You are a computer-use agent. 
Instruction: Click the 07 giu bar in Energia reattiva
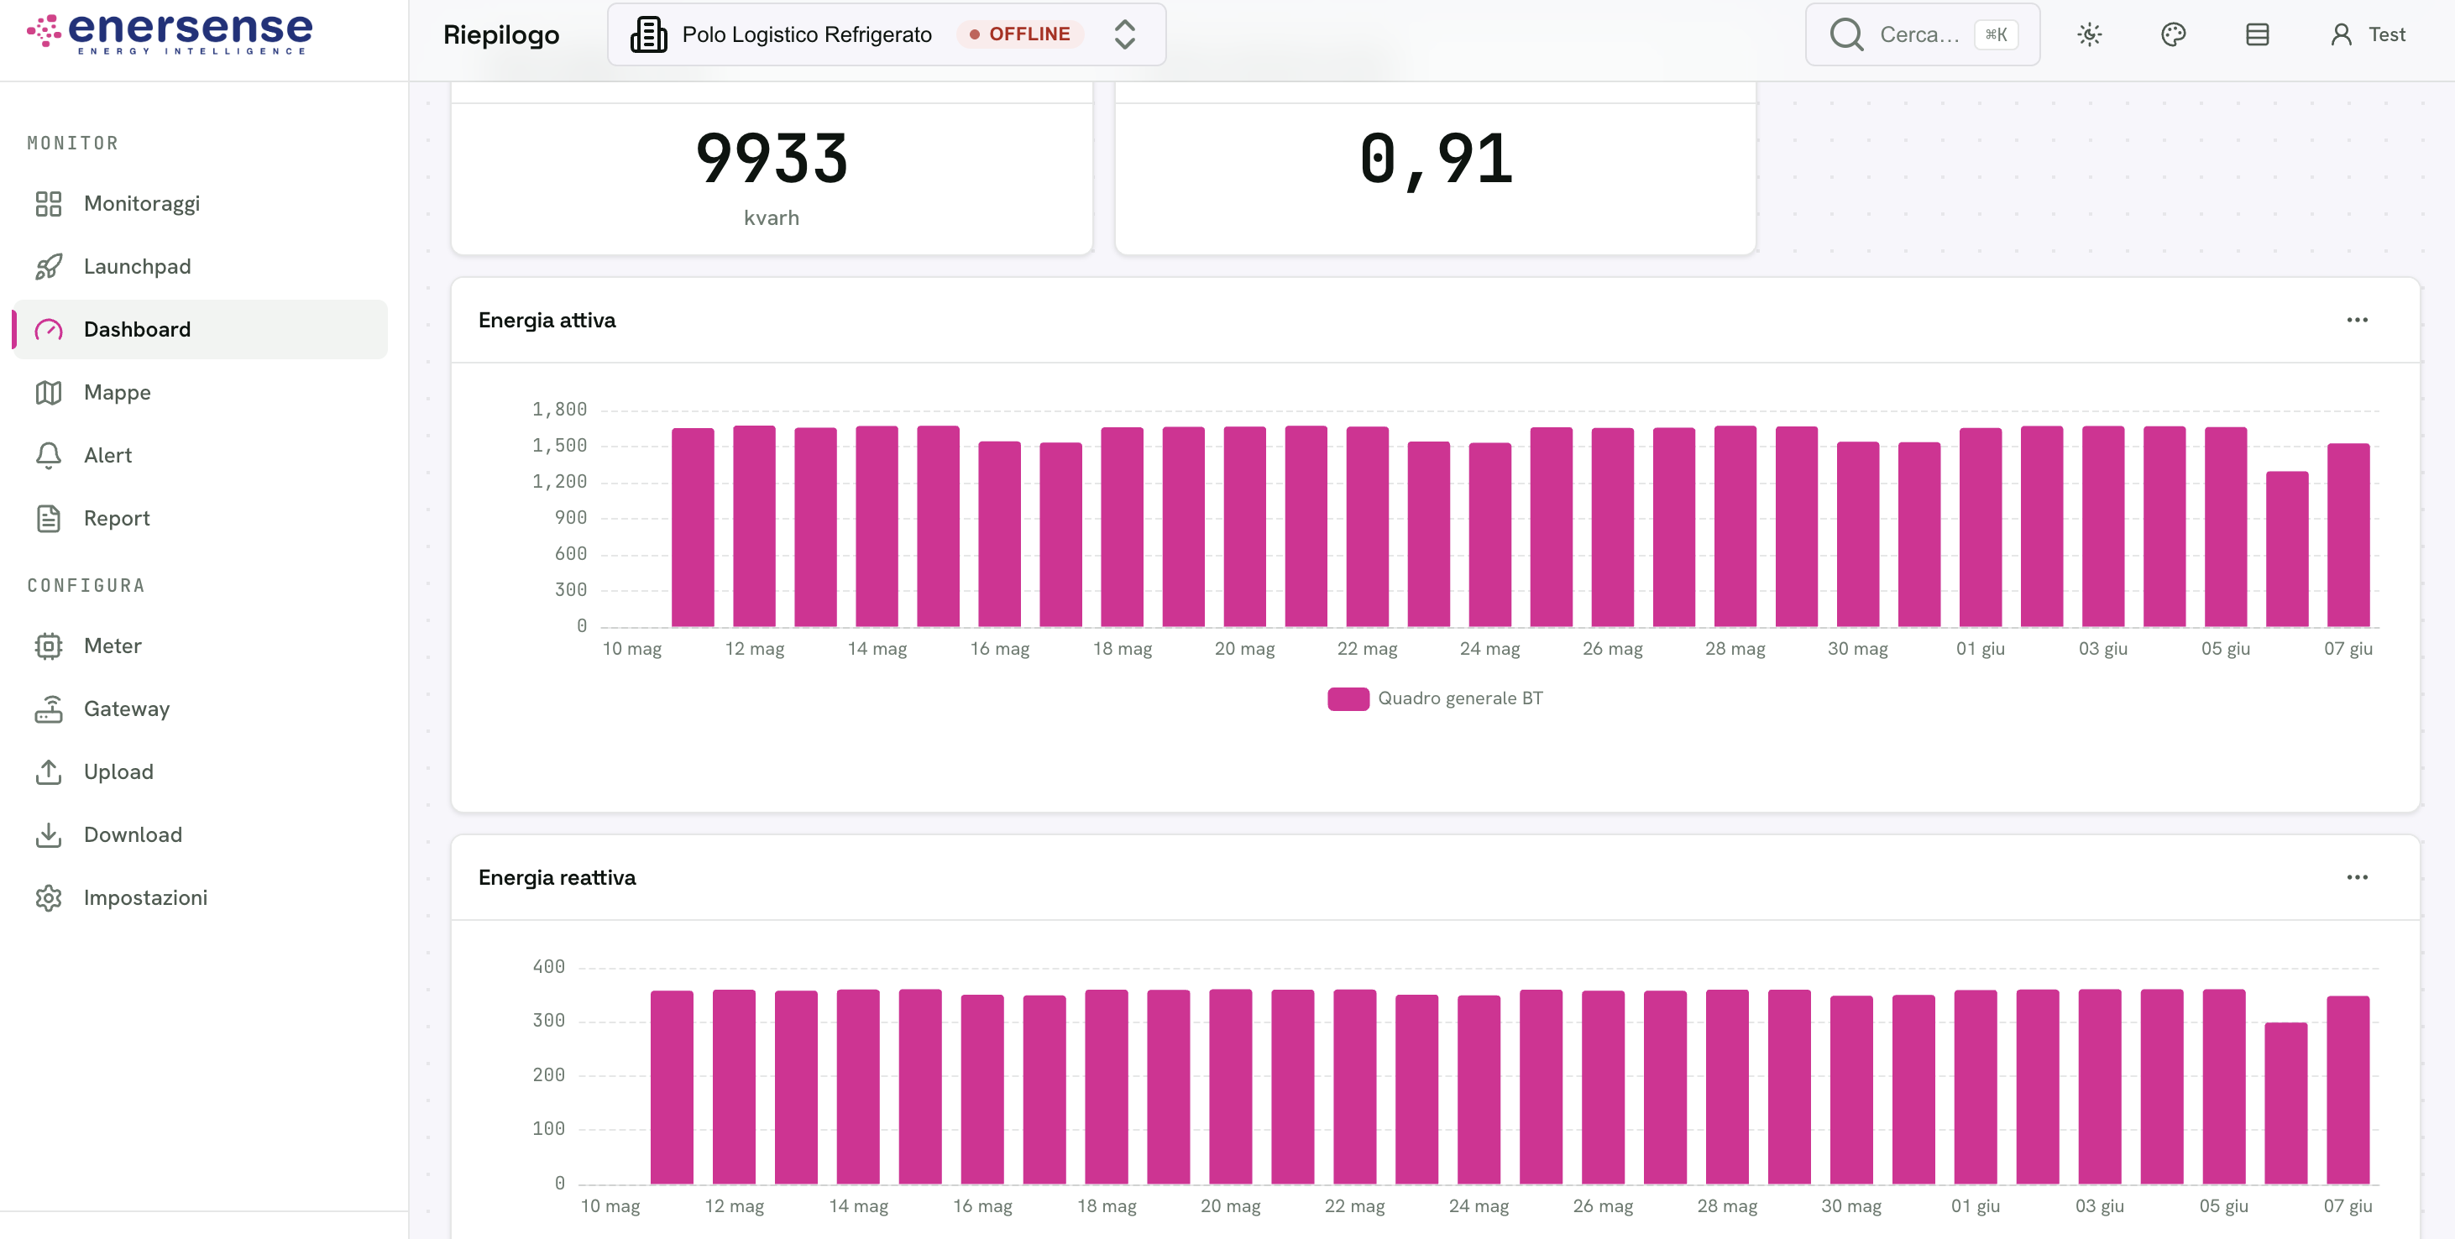coord(2348,1090)
